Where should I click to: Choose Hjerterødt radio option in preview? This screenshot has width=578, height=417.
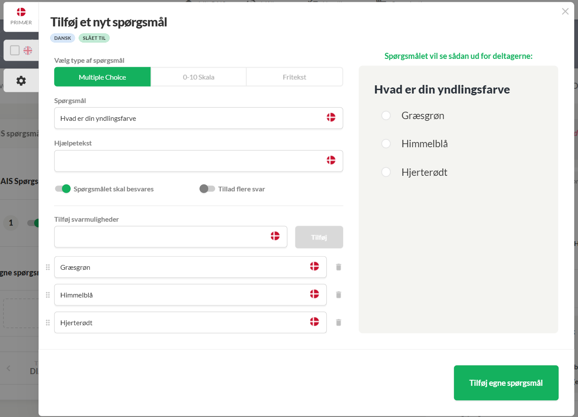click(386, 172)
